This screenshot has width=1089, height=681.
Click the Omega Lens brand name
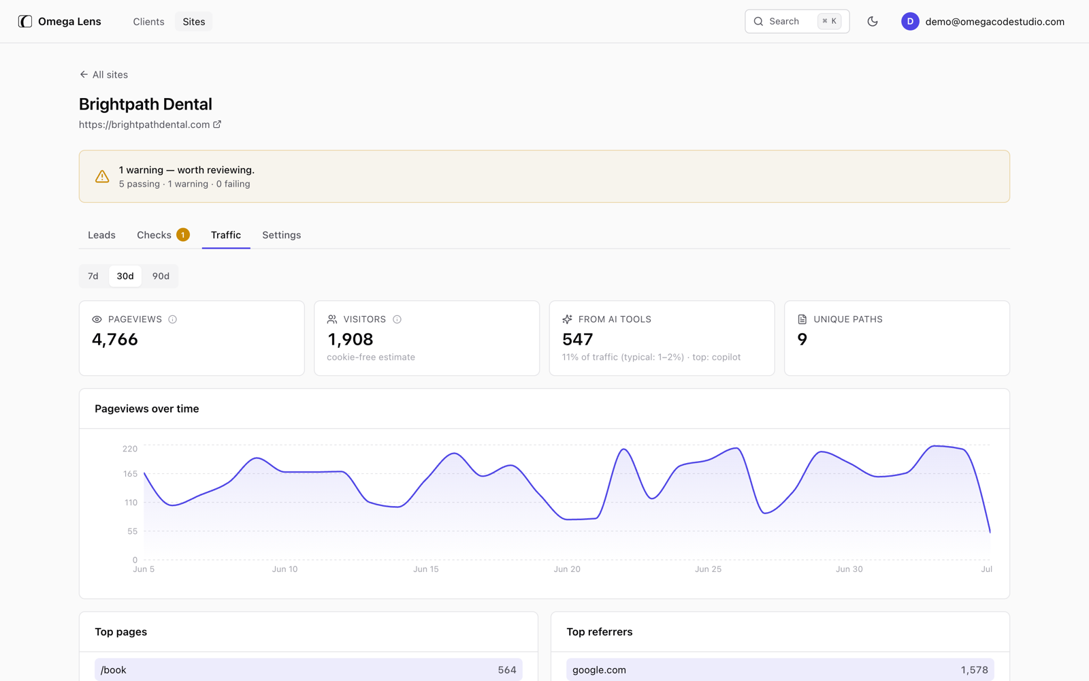pos(69,22)
